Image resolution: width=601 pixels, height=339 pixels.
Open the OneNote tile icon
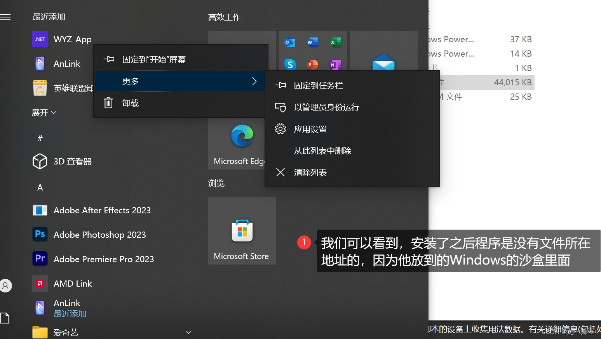tap(335, 64)
